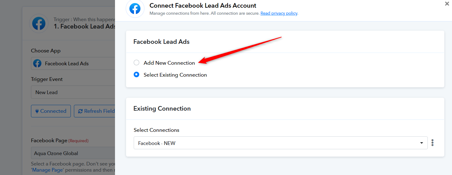Click the Existing Connection section heading
This screenshot has height=175, width=452.
162,108
